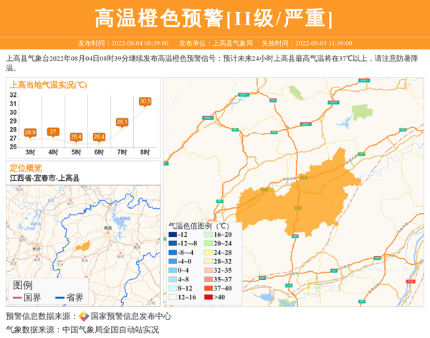Click the 26.9 temperature marker at 3时
430x338 pixels.
pos(30,132)
